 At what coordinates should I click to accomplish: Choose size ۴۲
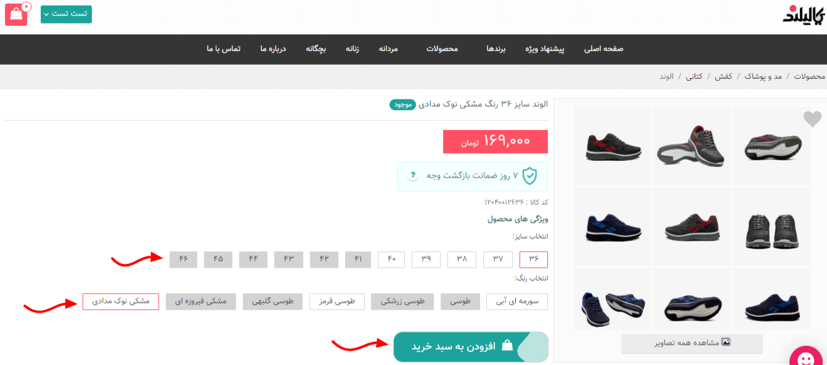324,260
